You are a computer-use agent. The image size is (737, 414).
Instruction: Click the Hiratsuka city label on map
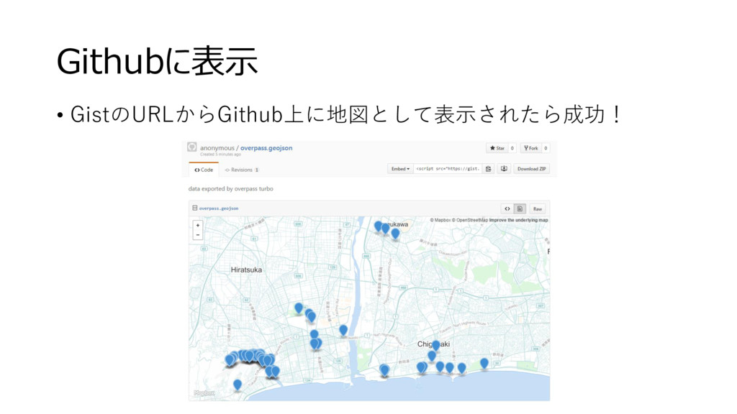click(246, 270)
